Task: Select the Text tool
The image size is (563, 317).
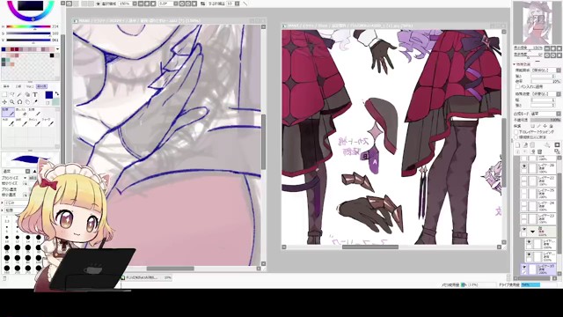Action: click(35, 94)
